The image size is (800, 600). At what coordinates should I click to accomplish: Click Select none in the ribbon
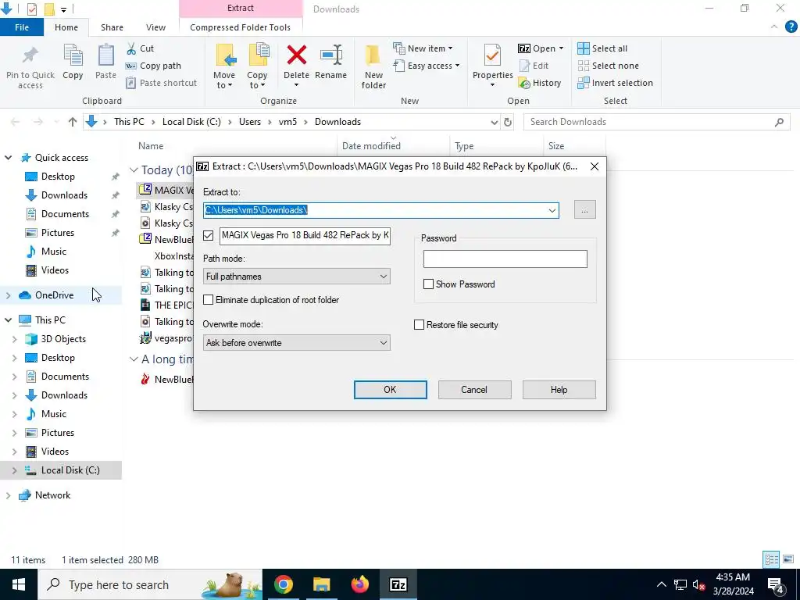(608, 66)
